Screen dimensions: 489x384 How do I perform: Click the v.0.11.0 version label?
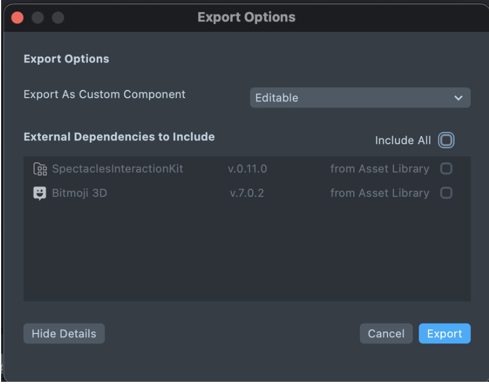(247, 169)
